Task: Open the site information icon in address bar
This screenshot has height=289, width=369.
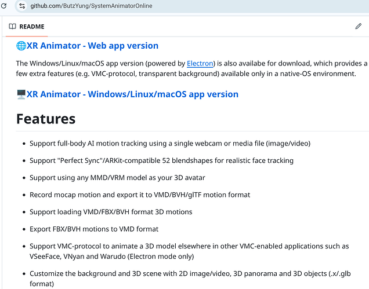Action: pyautogui.click(x=21, y=5)
